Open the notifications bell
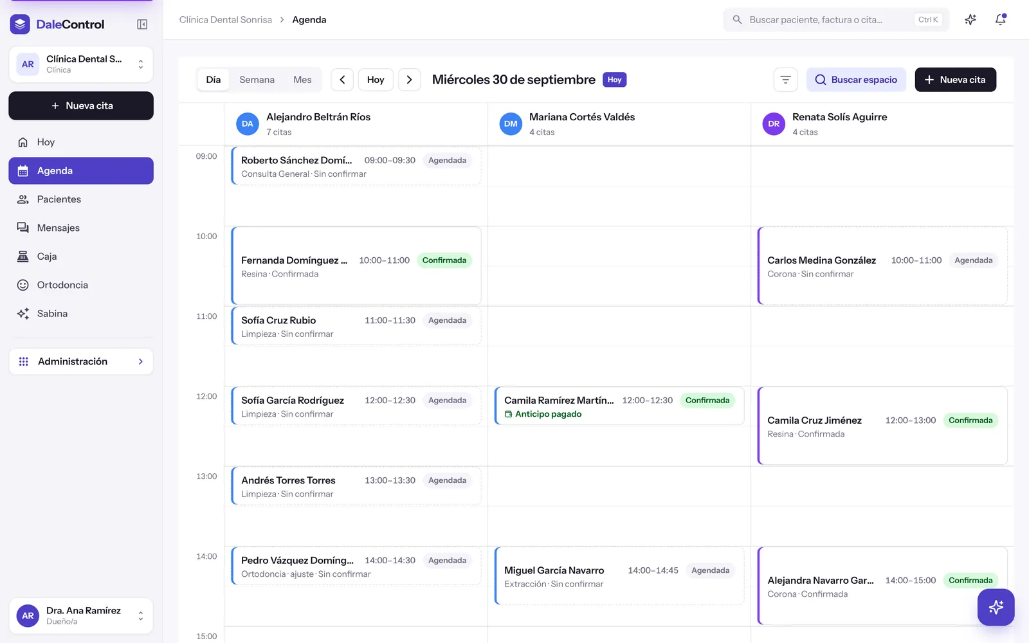This screenshot has height=643, width=1029. pos(1001,19)
